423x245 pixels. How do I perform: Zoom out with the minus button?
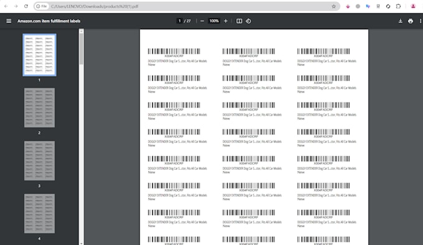click(x=202, y=21)
